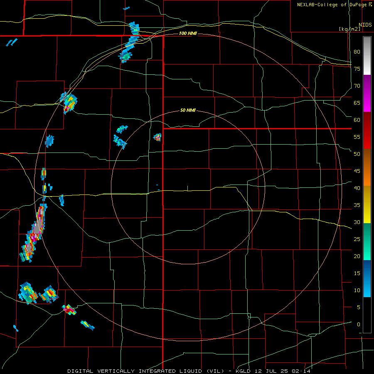Image resolution: width=374 pixels, height=374 pixels.
Task: Click the 55 value on the scale
Action: pyautogui.click(x=357, y=137)
